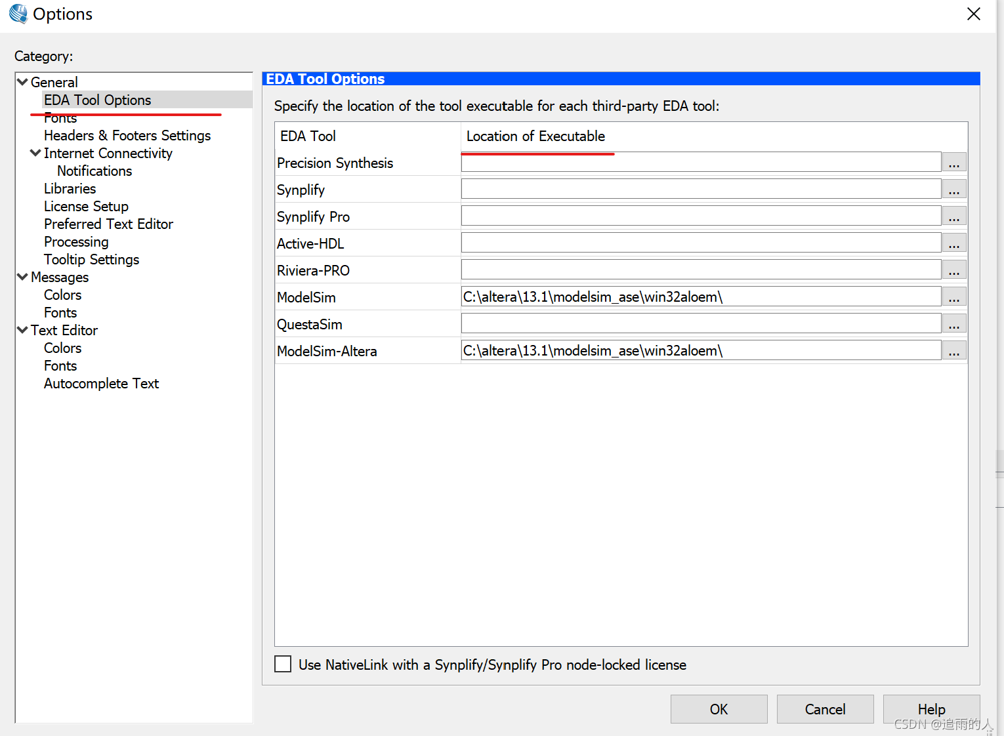
Task: Click the Location of Executable column header
Action: coord(535,136)
